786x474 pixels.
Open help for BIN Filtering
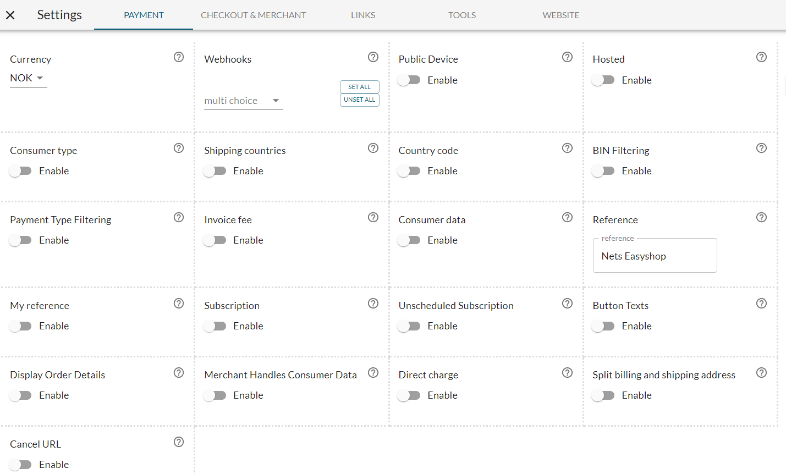(x=761, y=148)
